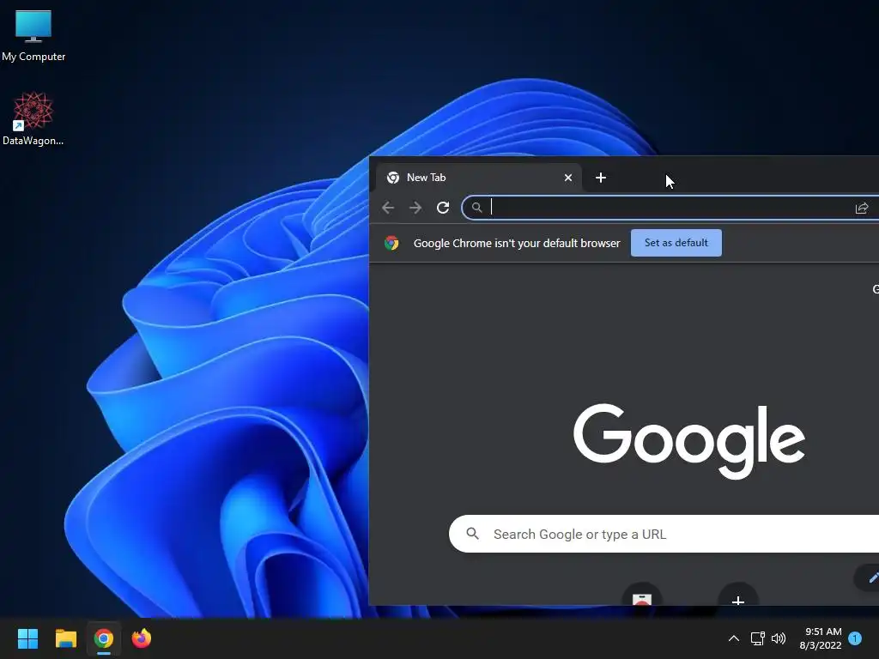The image size is (879, 659).
Task: Open network status tray icon
Action: tap(757, 638)
